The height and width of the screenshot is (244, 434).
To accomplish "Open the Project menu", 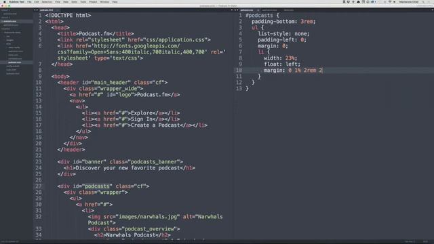I will coord(93,1).
